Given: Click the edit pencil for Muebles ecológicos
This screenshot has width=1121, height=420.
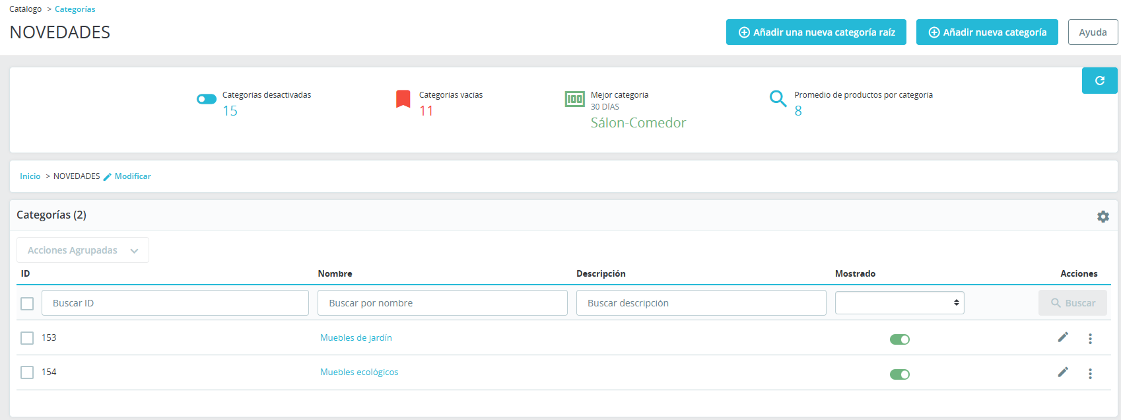Looking at the screenshot, I should pos(1063,372).
